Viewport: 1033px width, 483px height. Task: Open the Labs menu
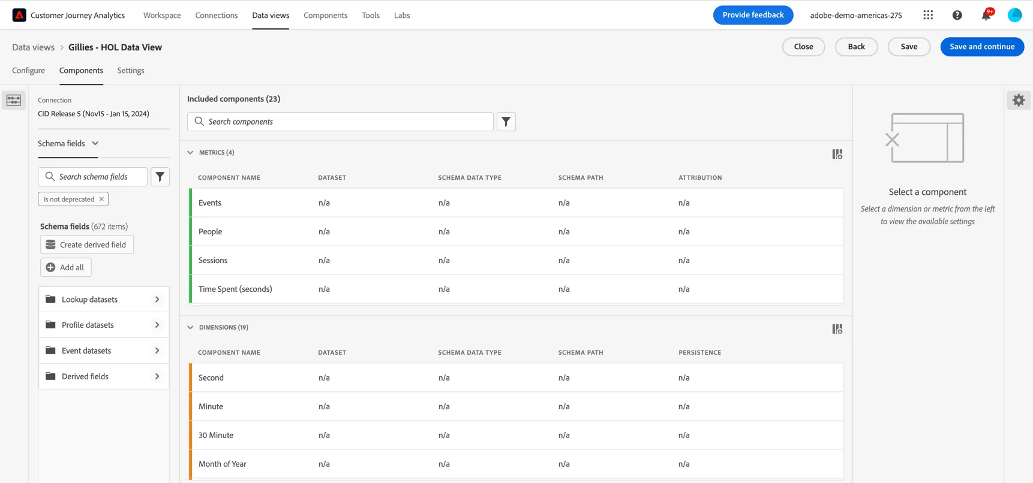402,15
